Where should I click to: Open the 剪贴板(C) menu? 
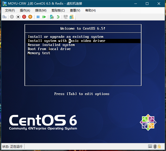(x=58, y=10)
